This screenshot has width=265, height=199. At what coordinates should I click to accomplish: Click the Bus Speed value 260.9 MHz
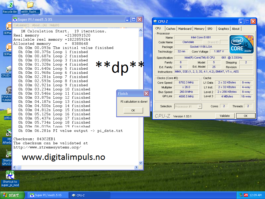pyautogui.click(x=186, y=92)
